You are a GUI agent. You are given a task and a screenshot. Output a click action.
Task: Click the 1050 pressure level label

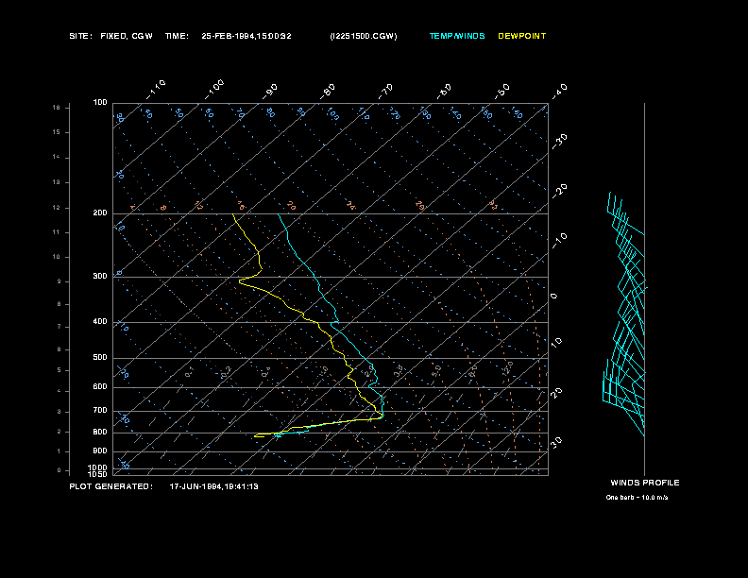click(98, 474)
